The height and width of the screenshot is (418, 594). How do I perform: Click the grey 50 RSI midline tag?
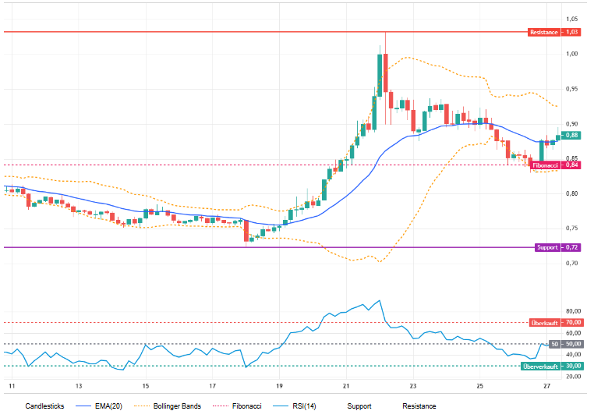point(554,344)
